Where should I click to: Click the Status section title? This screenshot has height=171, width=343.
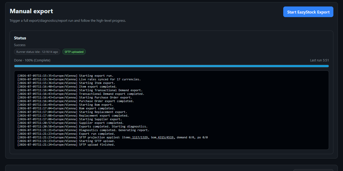[20, 38]
